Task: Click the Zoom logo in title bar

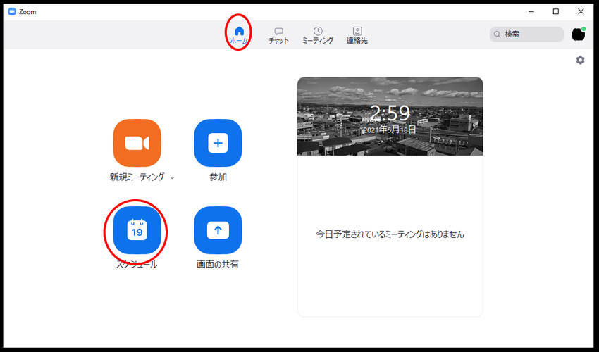Action: 12,12
